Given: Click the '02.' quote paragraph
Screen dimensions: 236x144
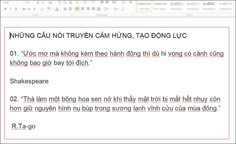Looking at the screenshot, I should coord(115,104).
